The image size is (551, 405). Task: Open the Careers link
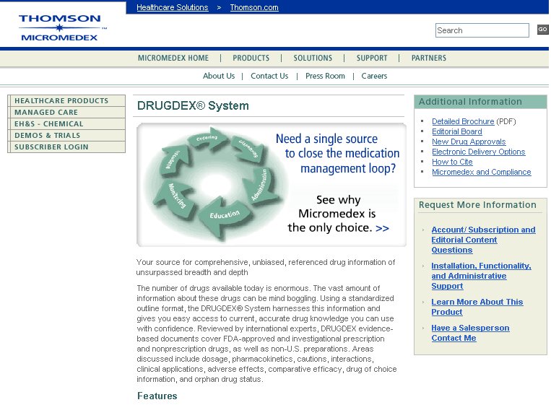click(x=374, y=76)
